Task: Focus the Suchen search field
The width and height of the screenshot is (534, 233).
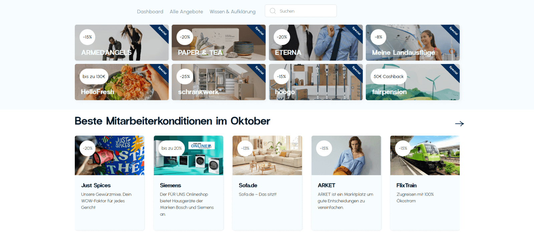Action: (x=301, y=11)
